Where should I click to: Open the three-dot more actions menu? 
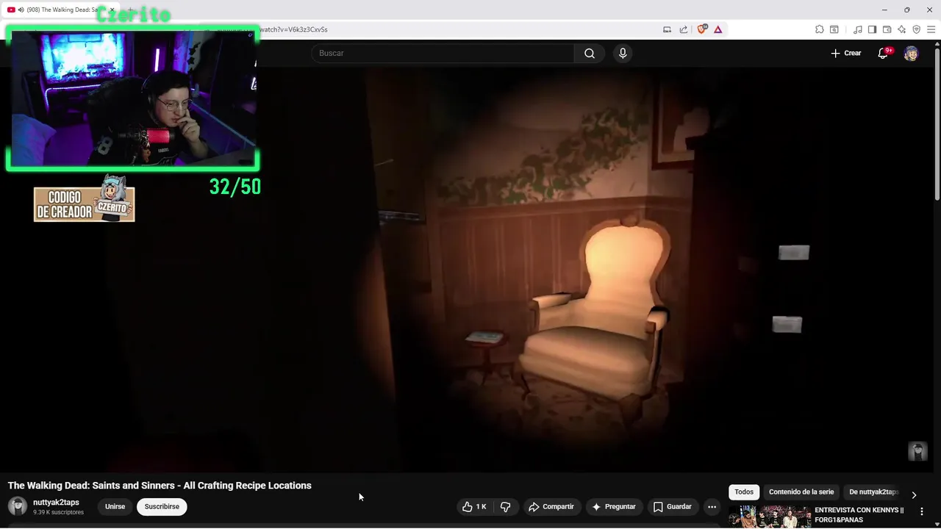pos(712,506)
